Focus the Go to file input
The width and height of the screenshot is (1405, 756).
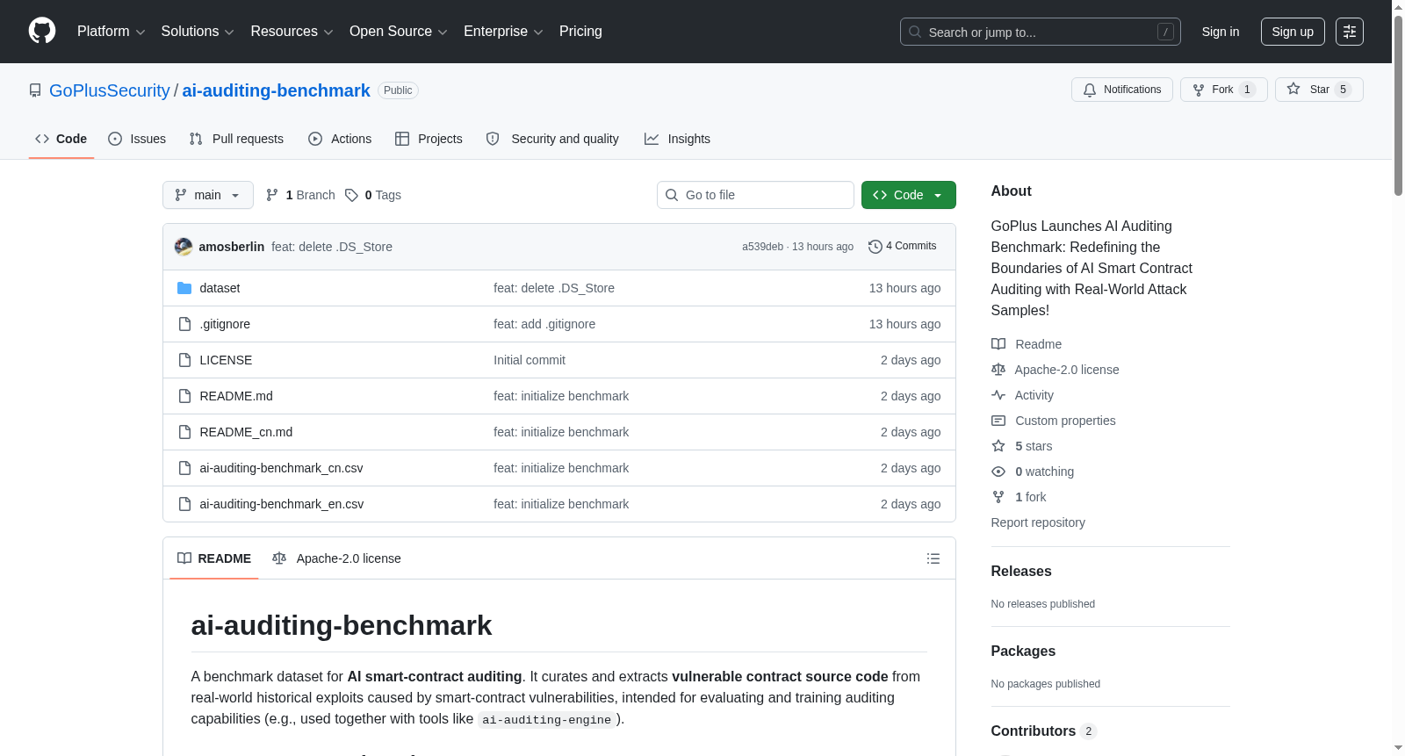coord(755,195)
